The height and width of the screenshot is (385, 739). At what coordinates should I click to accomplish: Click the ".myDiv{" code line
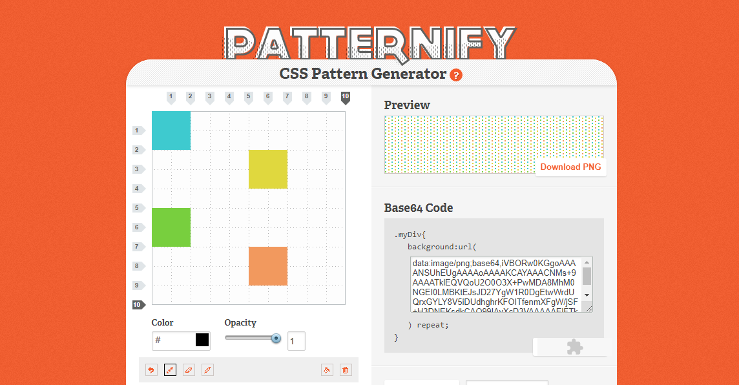pos(410,234)
